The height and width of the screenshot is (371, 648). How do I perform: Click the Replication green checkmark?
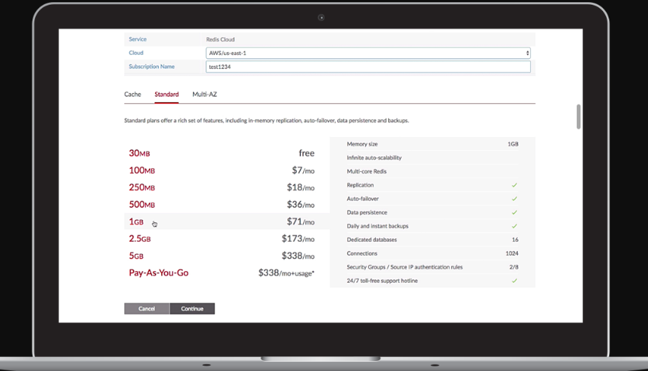pyautogui.click(x=515, y=185)
